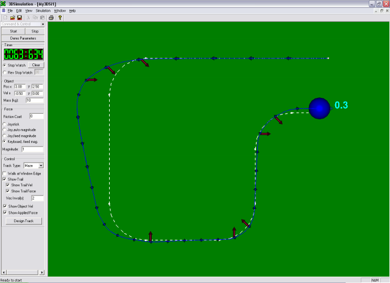Select Joy,fixed magnitude force mode

[4, 136]
